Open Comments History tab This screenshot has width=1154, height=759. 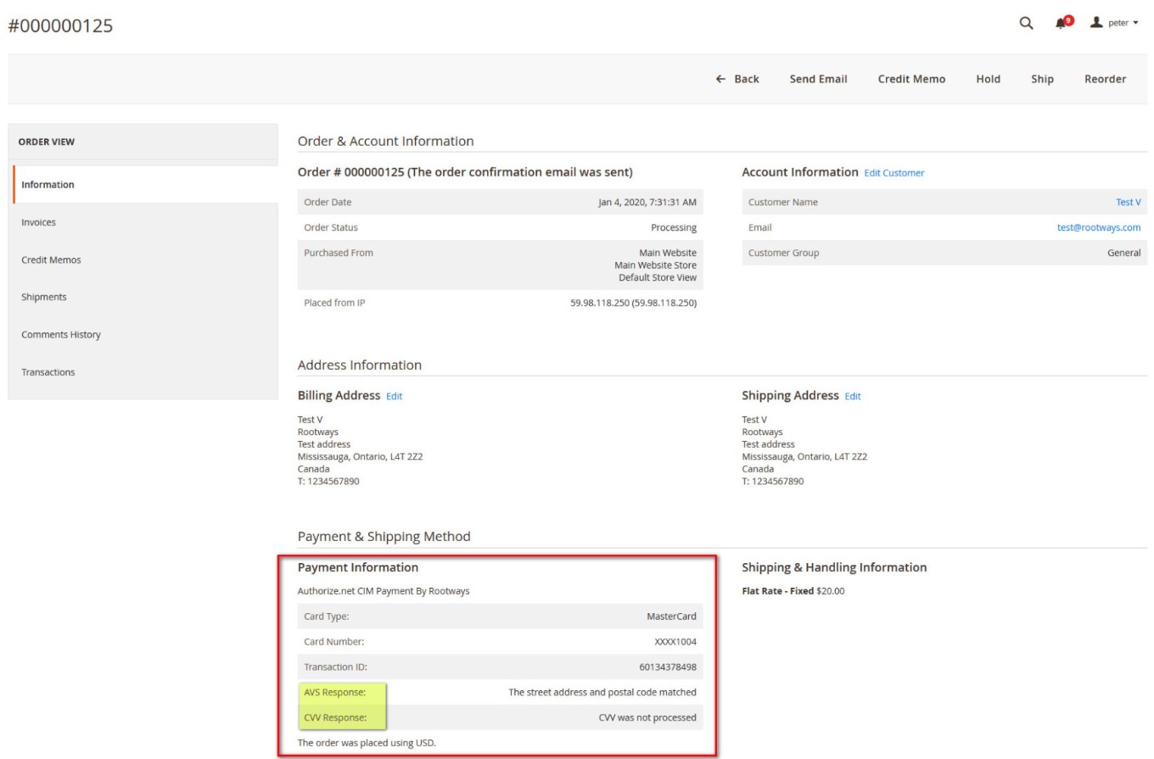pyautogui.click(x=60, y=335)
